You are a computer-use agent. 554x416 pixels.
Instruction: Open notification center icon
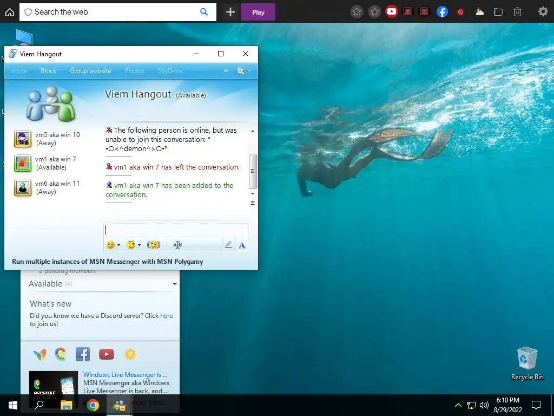[536, 405]
